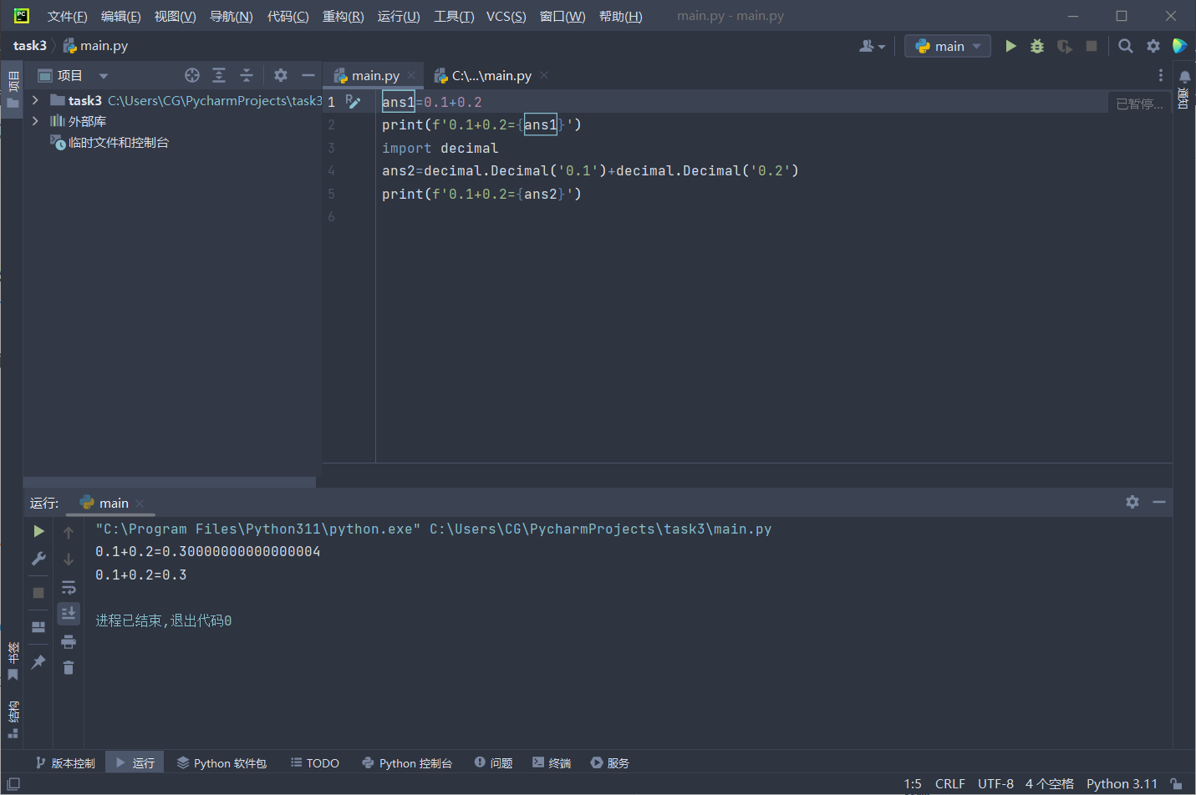Toggle pin tab in Run panel
Image resolution: width=1196 pixels, height=795 pixels.
pos(38,662)
